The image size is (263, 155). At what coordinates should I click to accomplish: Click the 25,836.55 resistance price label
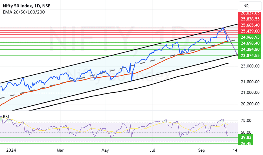250,19
